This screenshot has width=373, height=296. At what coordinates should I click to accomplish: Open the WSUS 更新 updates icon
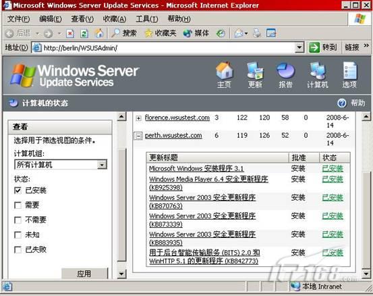pyautogui.click(x=255, y=75)
